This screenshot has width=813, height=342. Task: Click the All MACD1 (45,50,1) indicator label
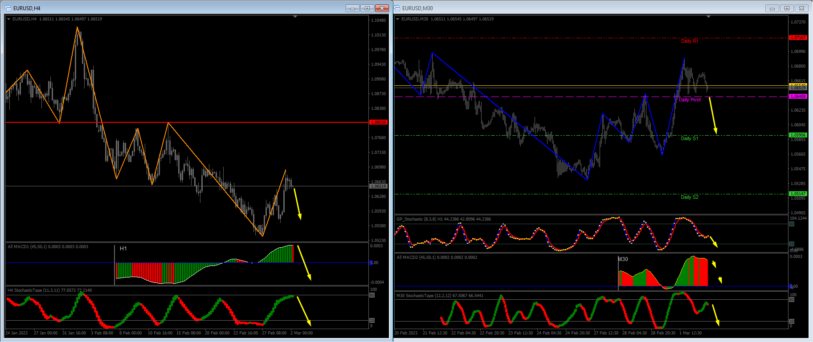pos(48,247)
